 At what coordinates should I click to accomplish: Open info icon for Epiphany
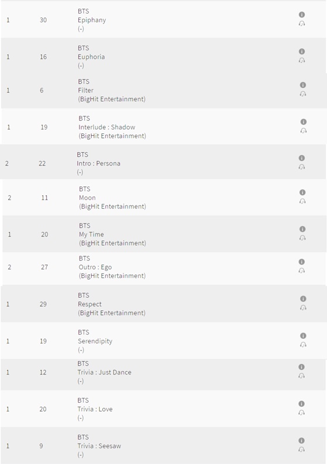(x=301, y=15)
